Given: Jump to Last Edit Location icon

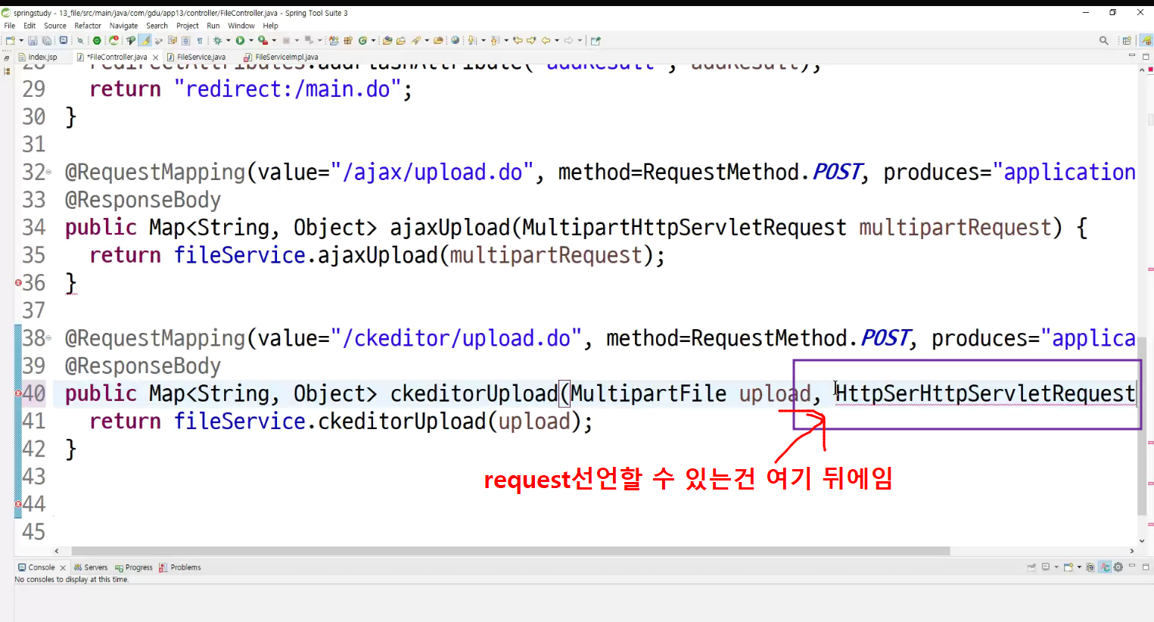Looking at the screenshot, I should point(518,41).
